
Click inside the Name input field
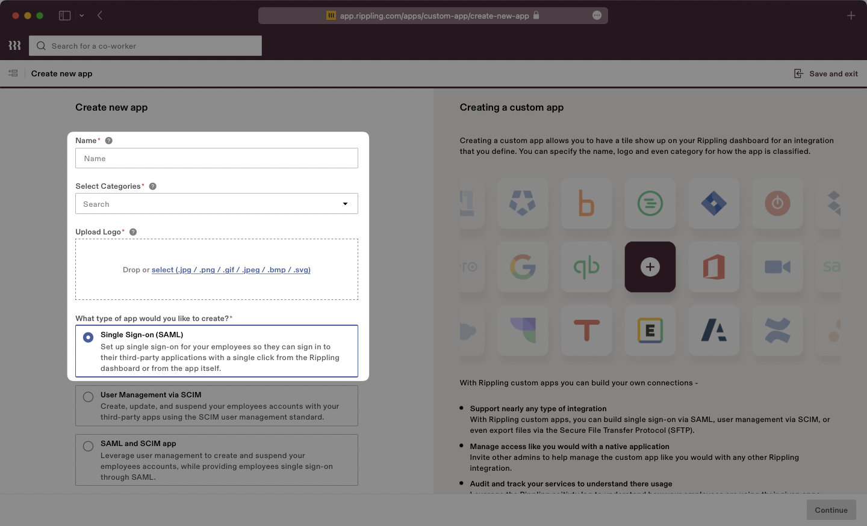tap(216, 158)
